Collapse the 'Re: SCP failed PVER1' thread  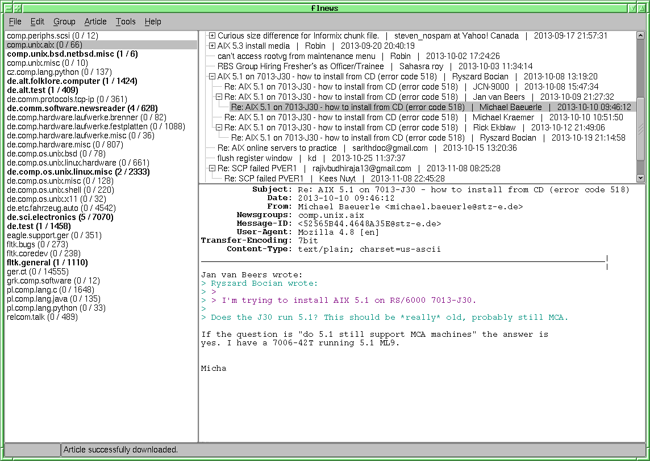point(213,168)
